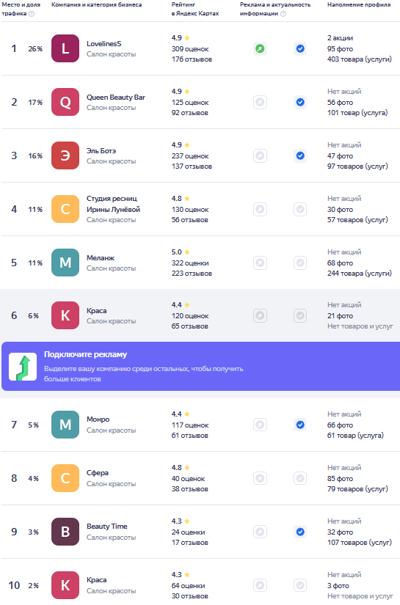Screen dimensions: 400x605
Task: Click the grey verification checkmark for Меланж
Action: coord(300,263)
